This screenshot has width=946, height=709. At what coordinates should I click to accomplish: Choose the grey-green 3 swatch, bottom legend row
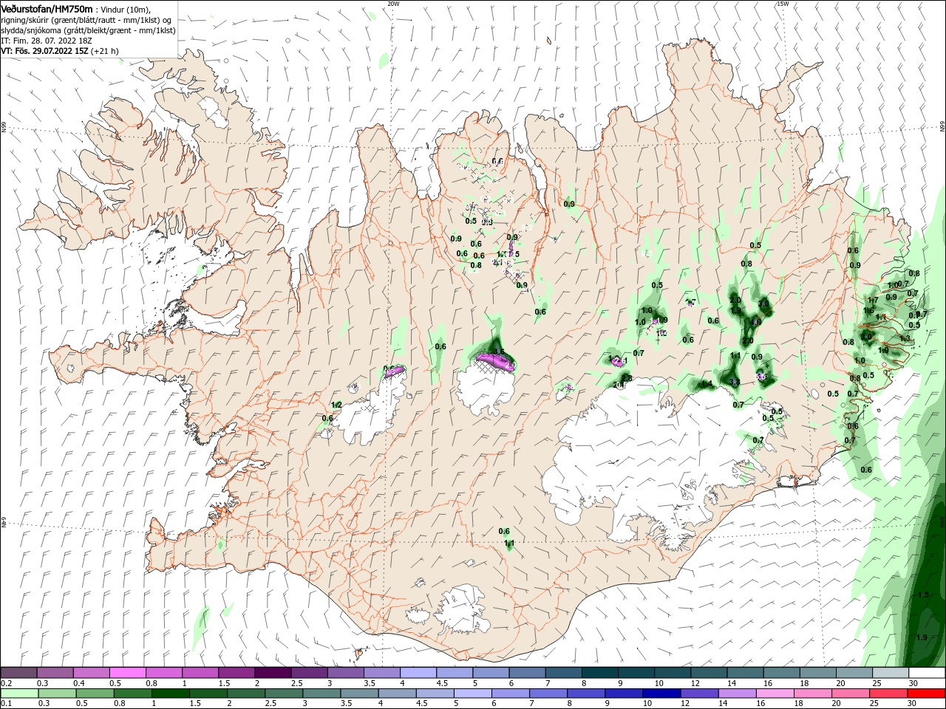(x=321, y=693)
